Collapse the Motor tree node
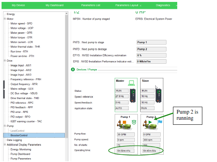 pos(5,19)
